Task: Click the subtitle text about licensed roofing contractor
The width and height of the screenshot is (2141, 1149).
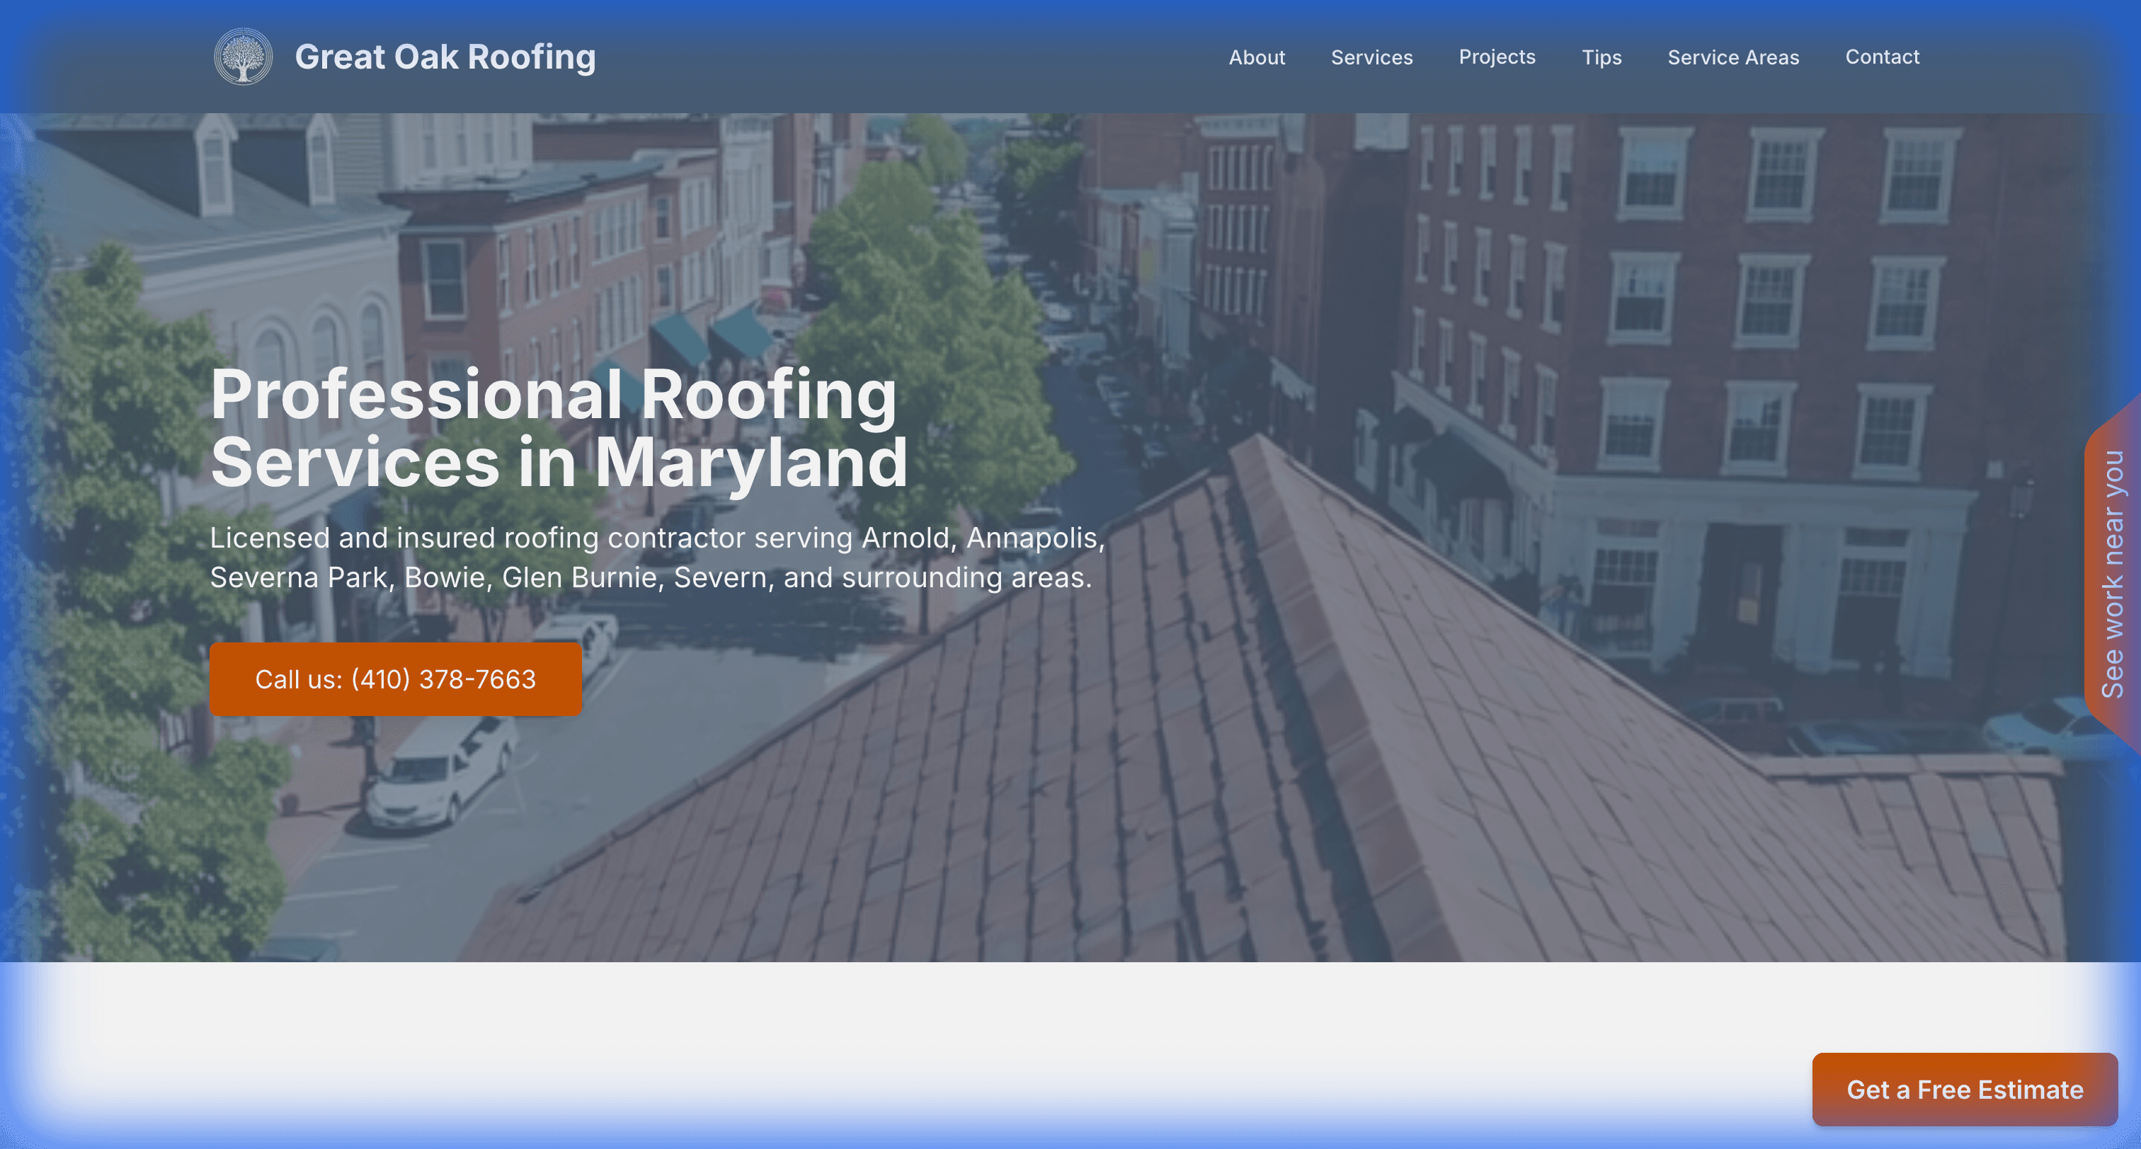Action: [656, 557]
